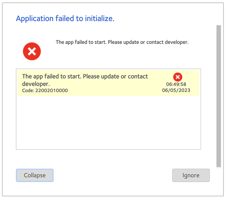228x198 pixels.
Task: Click the scrollbar track below the thumb
Action: 218,168
